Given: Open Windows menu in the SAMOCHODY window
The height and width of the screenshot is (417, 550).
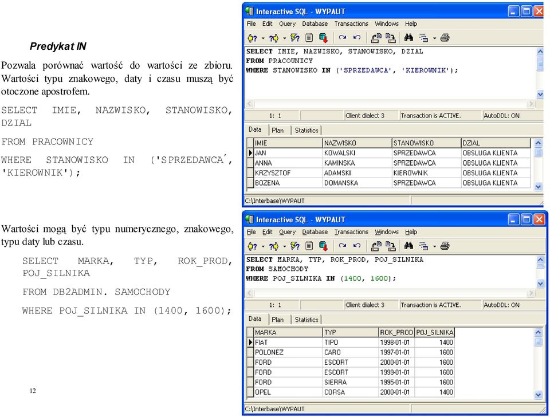Looking at the screenshot, I should click(387, 232).
